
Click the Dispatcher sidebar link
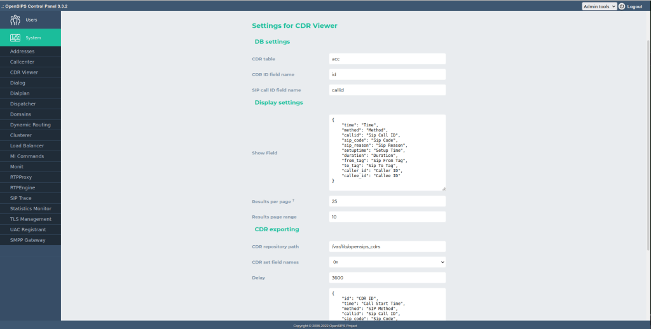coord(23,104)
